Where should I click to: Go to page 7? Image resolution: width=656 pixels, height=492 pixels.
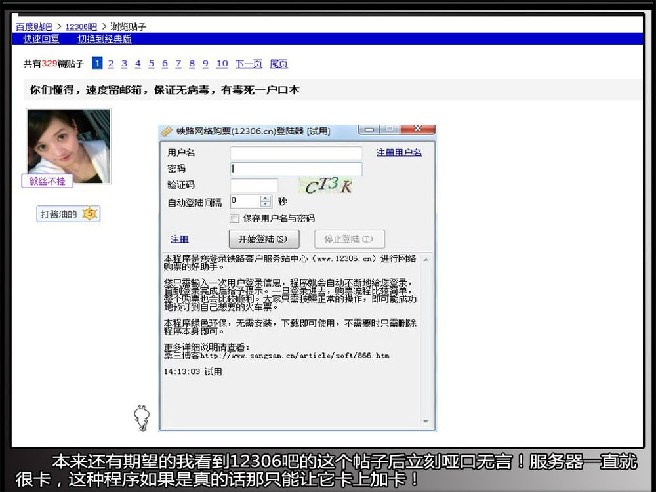178,64
